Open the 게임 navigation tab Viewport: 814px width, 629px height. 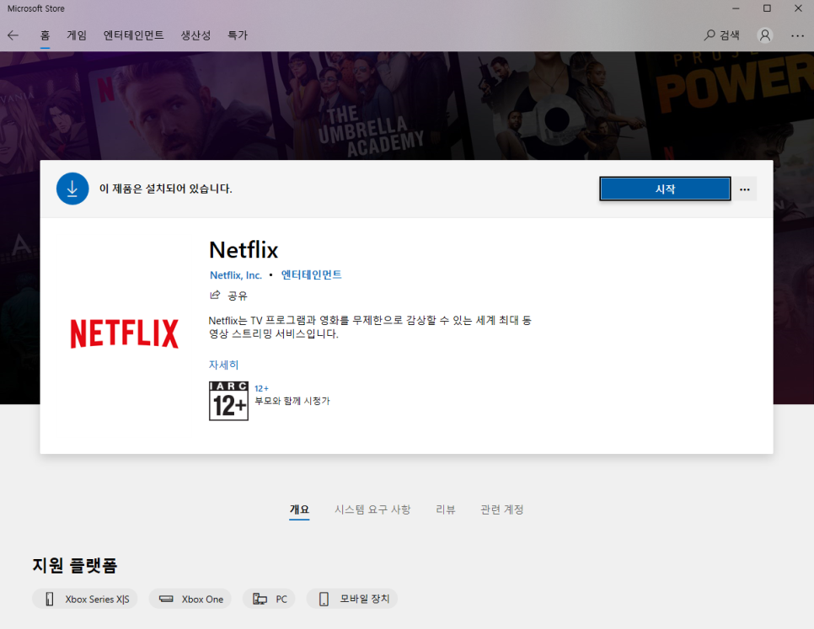(x=77, y=35)
